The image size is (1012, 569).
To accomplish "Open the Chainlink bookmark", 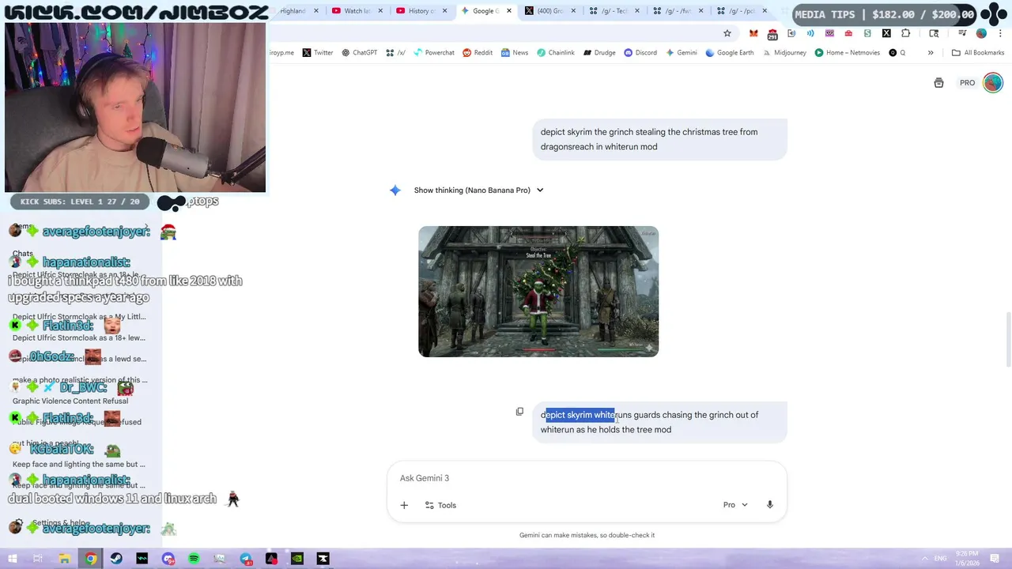I will coord(556,53).
